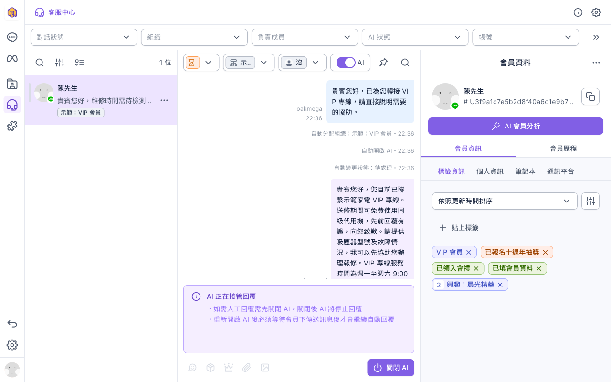Pin the current conversation
The width and height of the screenshot is (611, 382).
(383, 63)
